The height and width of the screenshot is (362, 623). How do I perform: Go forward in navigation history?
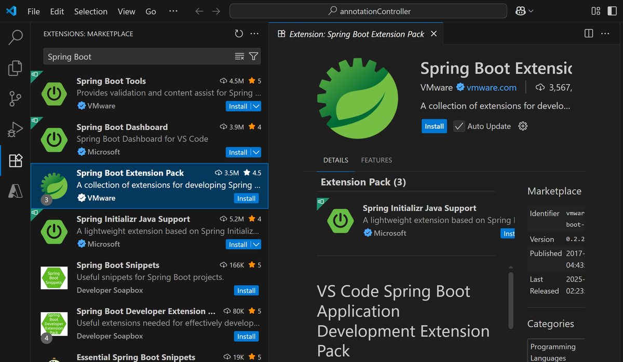[216, 11]
